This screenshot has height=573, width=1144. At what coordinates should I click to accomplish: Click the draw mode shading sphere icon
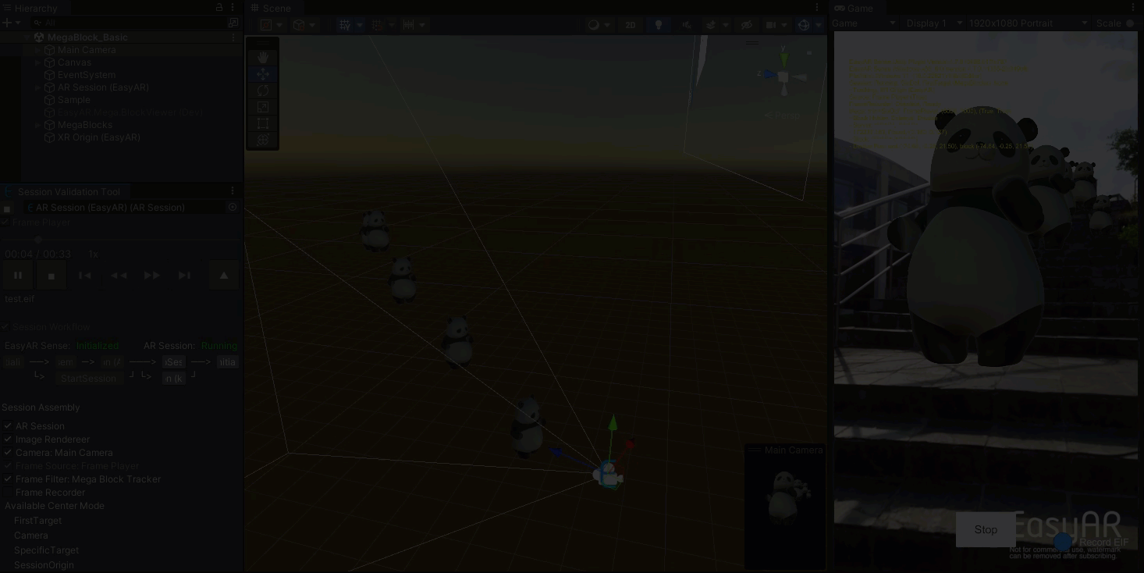(594, 25)
